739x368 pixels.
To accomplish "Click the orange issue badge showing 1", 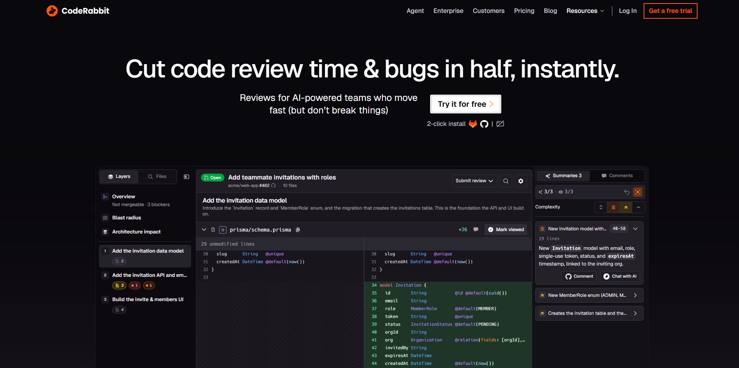I will click(x=149, y=285).
